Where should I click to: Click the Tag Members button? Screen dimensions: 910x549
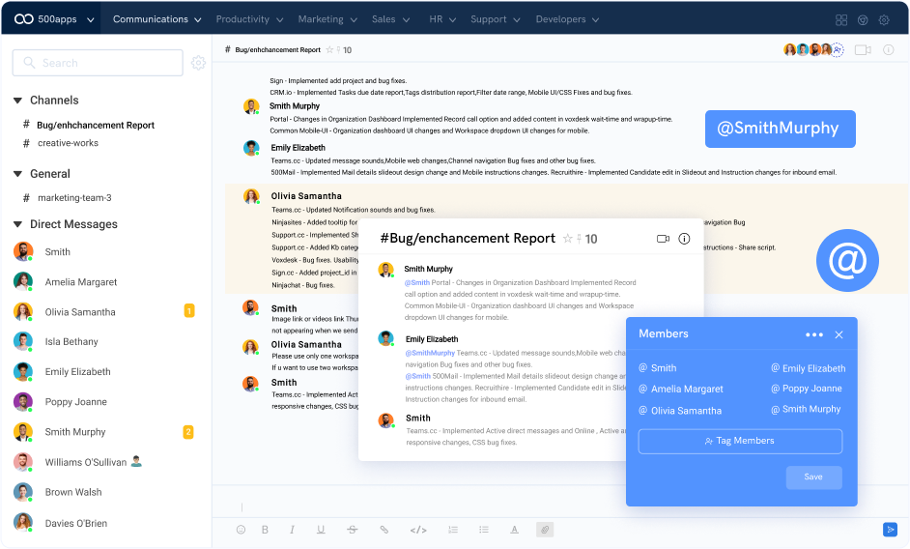pos(740,441)
